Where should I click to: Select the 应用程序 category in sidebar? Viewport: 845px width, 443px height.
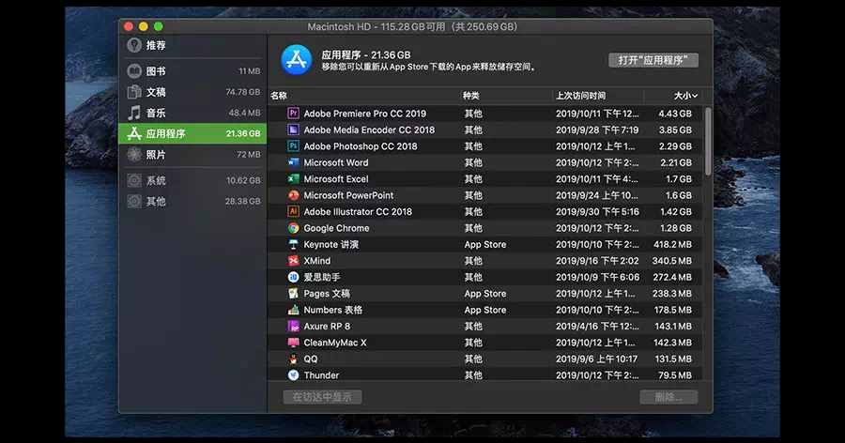[x=192, y=133]
